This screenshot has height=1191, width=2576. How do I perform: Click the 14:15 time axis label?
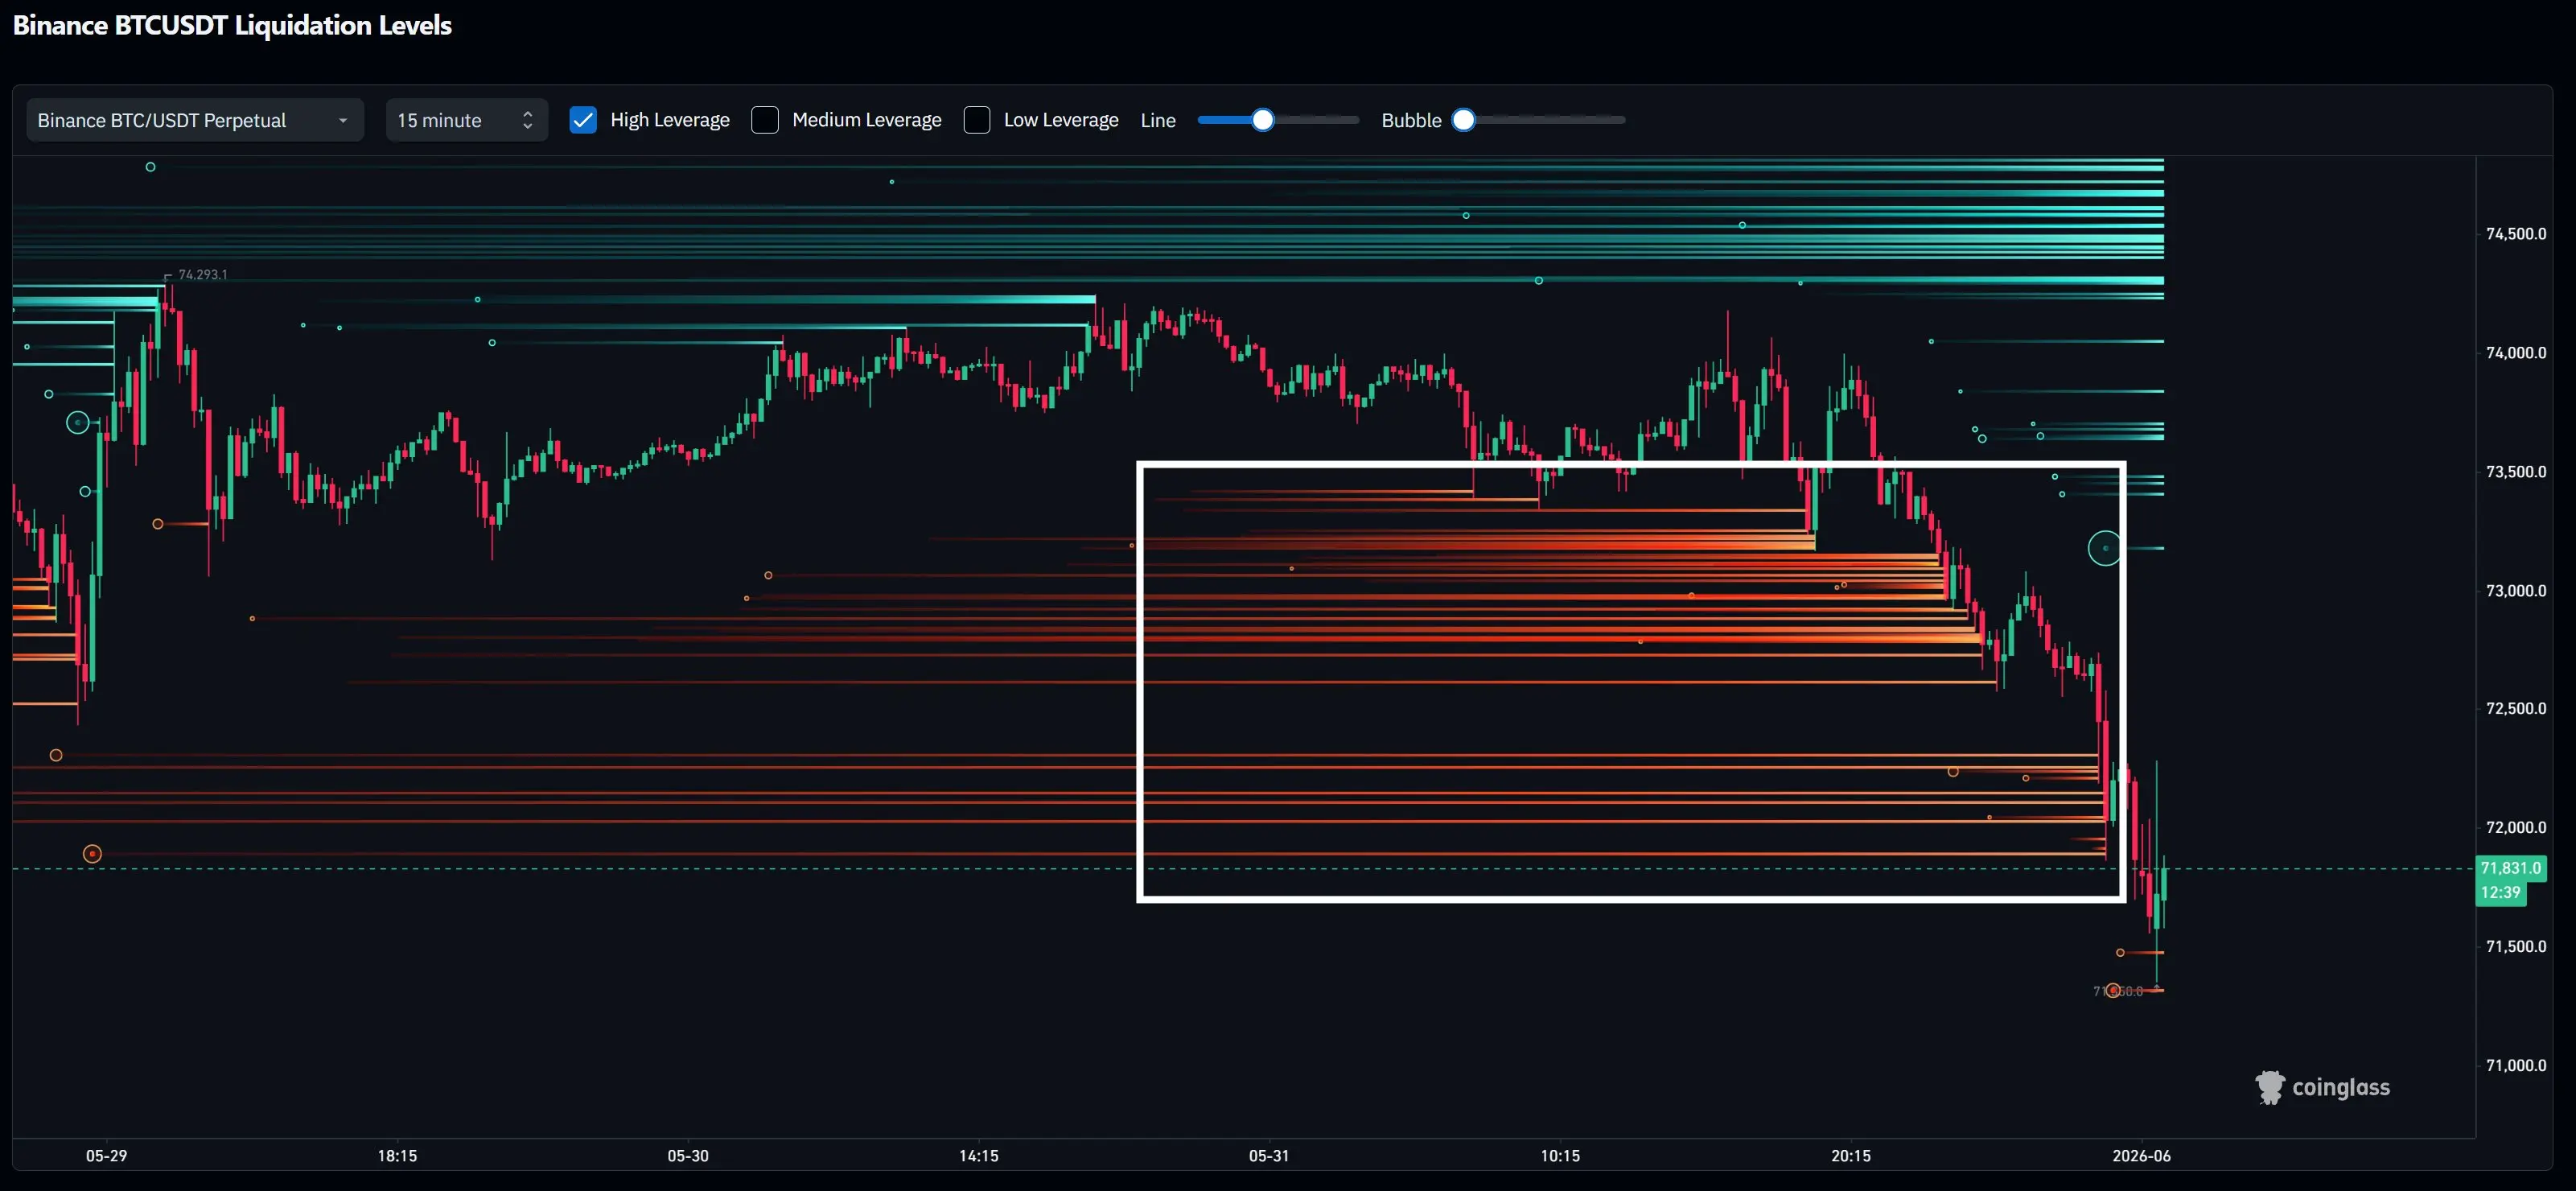click(x=979, y=1156)
